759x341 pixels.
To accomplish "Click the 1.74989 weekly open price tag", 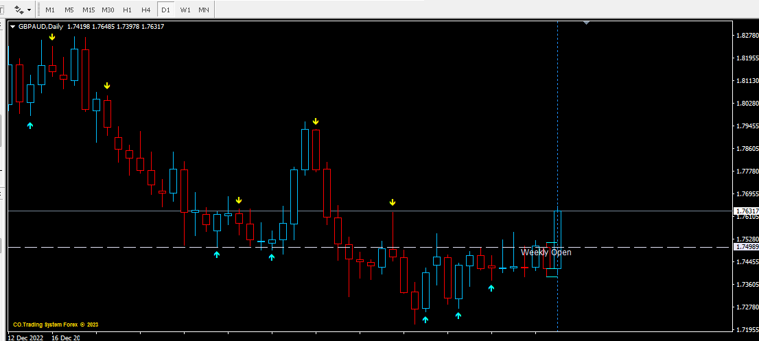I will [x=747, y=247].
